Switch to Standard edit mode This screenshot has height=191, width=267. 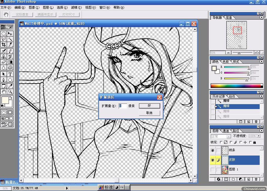(x=4, y=112)
